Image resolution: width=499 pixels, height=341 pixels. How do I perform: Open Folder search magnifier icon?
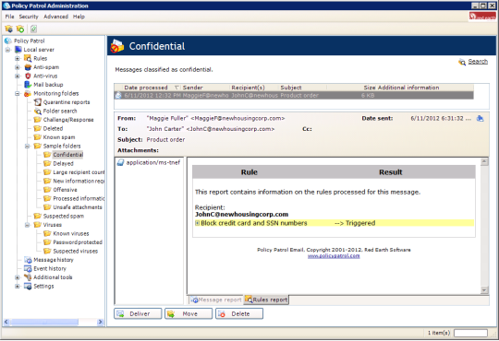(x=38, y=112)
